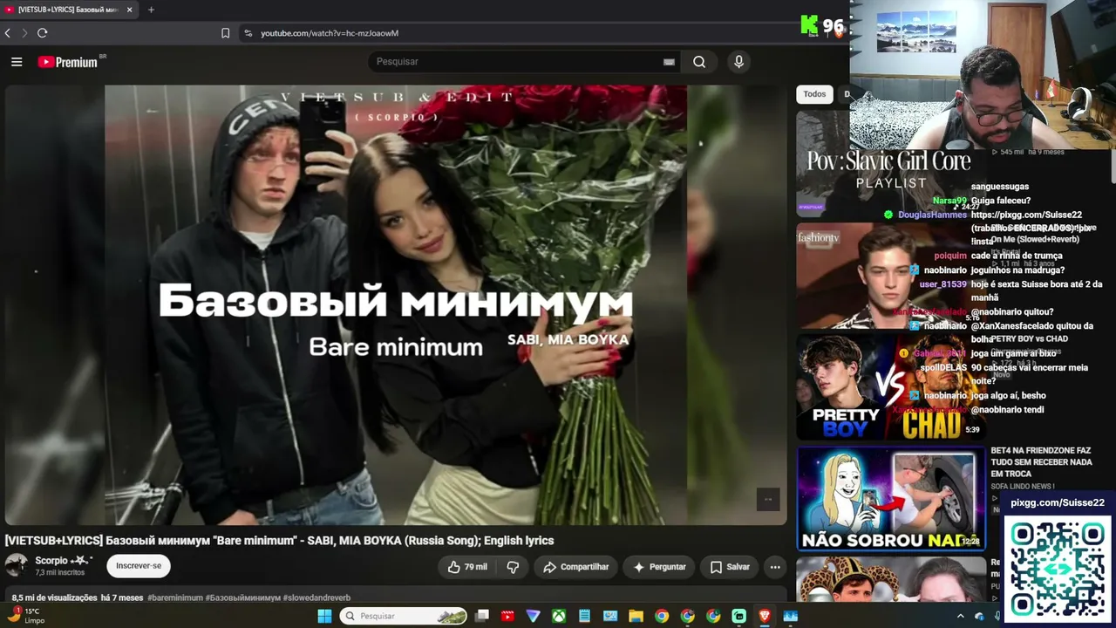The image size is (1116, 628).
Task: Open the first Google Chrome taskbar icon
Action: coord(662,616)
